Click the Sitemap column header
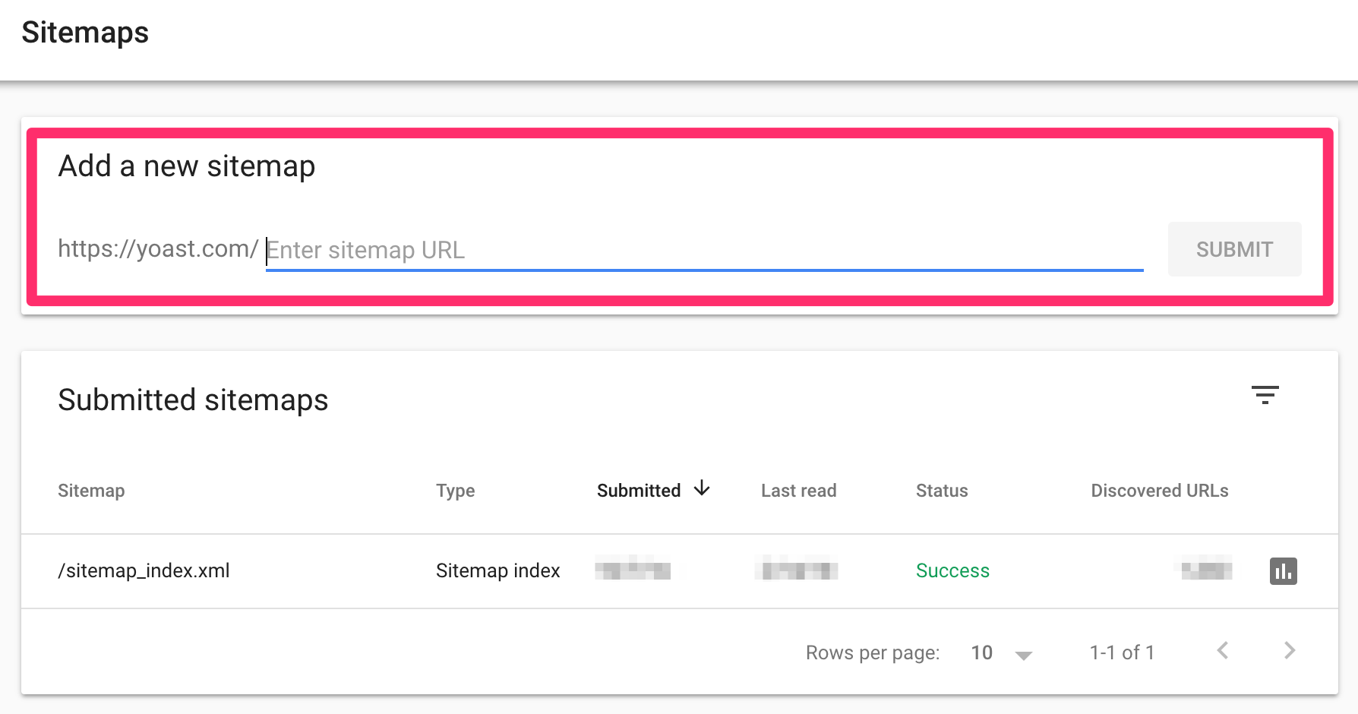 click(91, 491)
